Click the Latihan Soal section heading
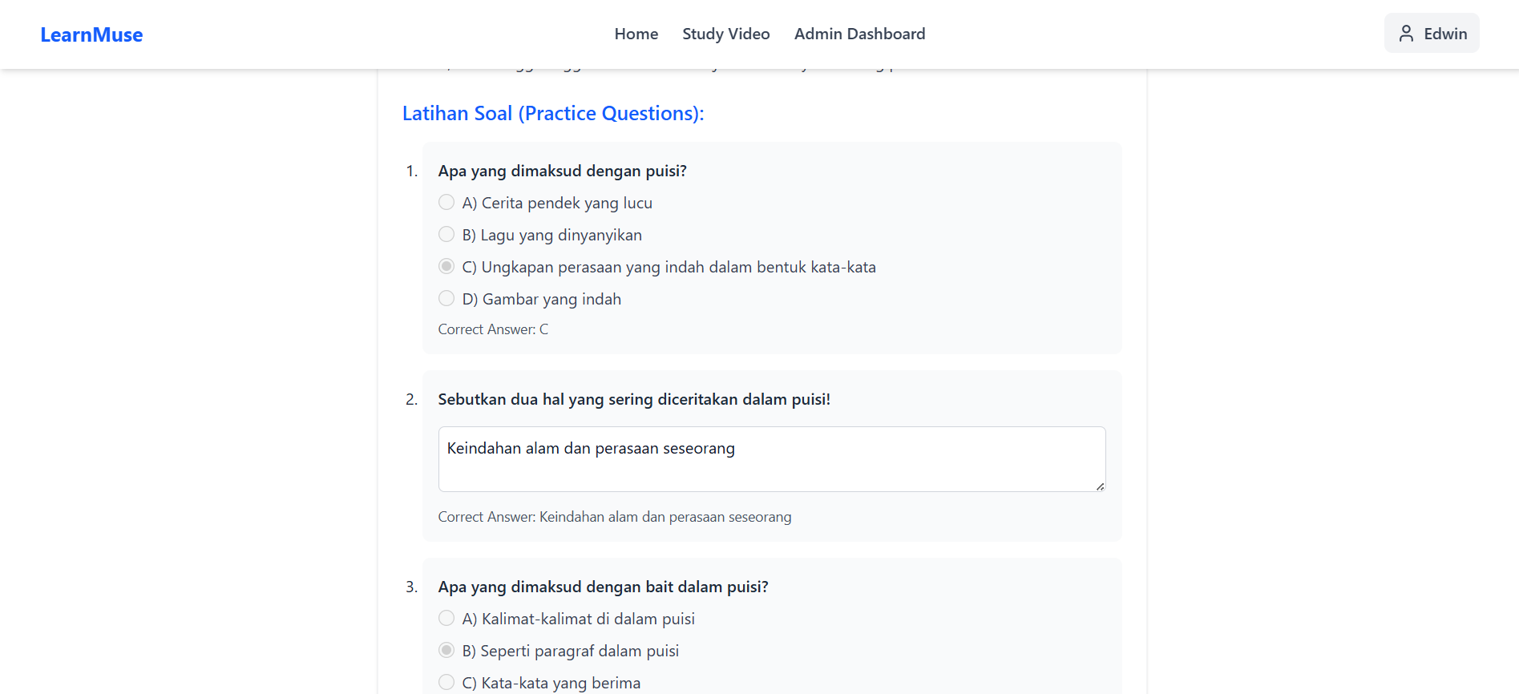Screen dimensions: 1519x694 552,114
